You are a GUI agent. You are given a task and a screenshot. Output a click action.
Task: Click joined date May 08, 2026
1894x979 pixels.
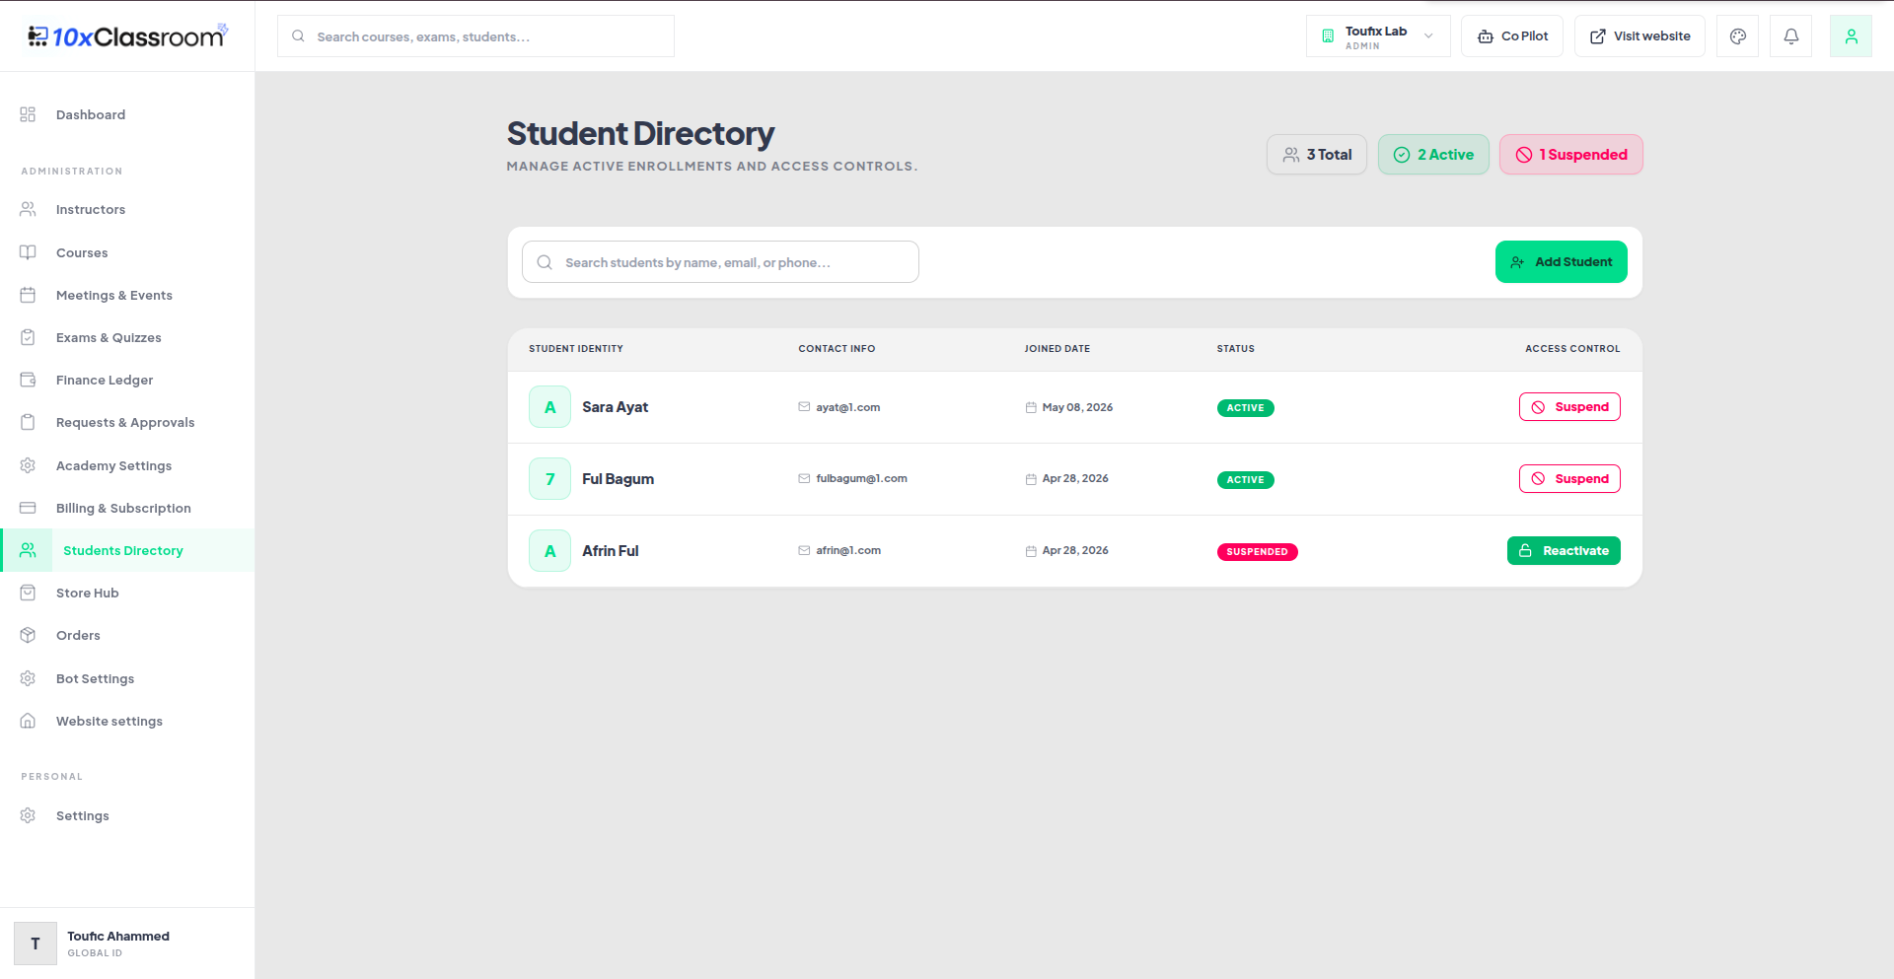[x=1077, y=407]
